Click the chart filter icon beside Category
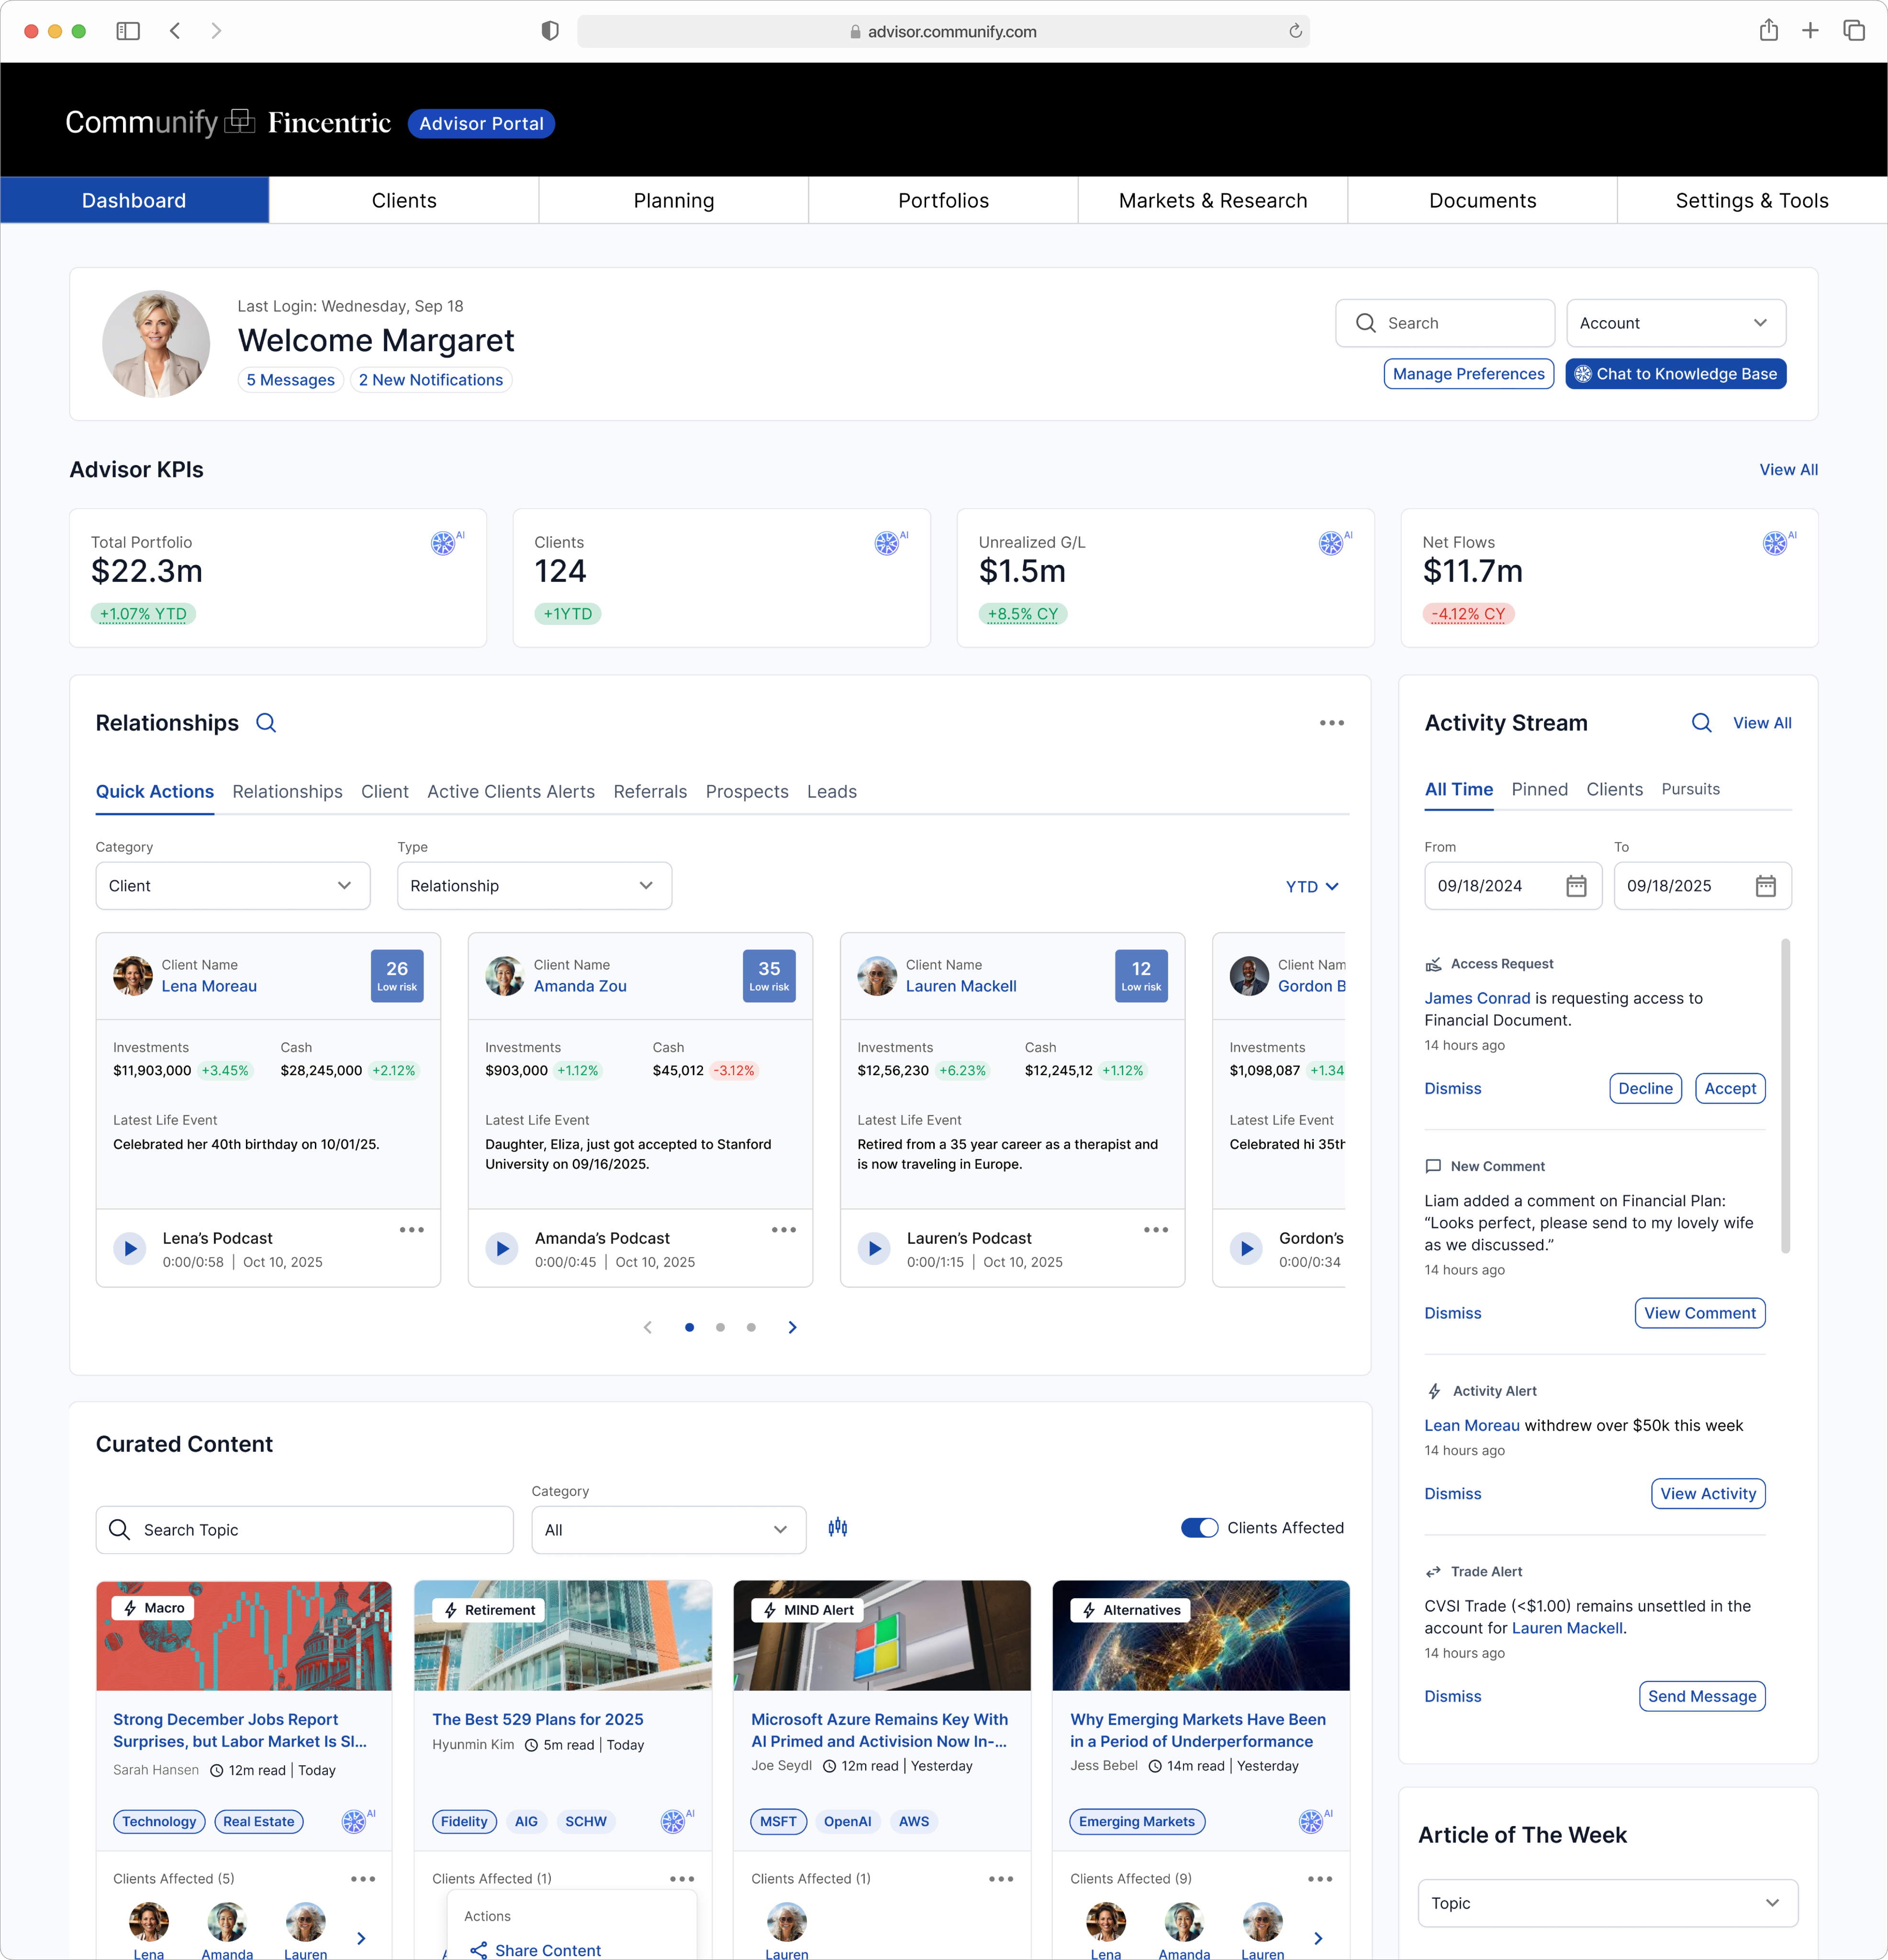This screenshot has height=1960, width=1888. [838, 1527]
